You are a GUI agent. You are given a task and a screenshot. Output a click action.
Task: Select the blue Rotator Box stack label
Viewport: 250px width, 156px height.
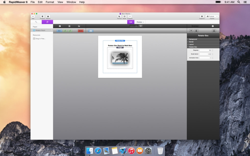(120, 41)
